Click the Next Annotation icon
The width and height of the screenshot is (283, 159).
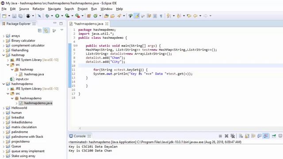168,16
